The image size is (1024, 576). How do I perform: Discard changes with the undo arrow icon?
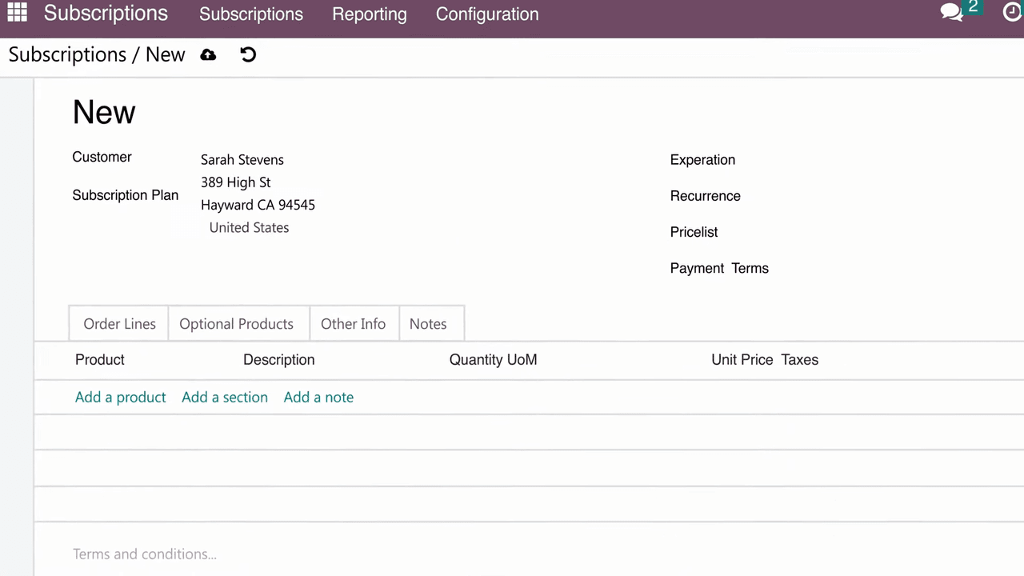click(248, 55)
